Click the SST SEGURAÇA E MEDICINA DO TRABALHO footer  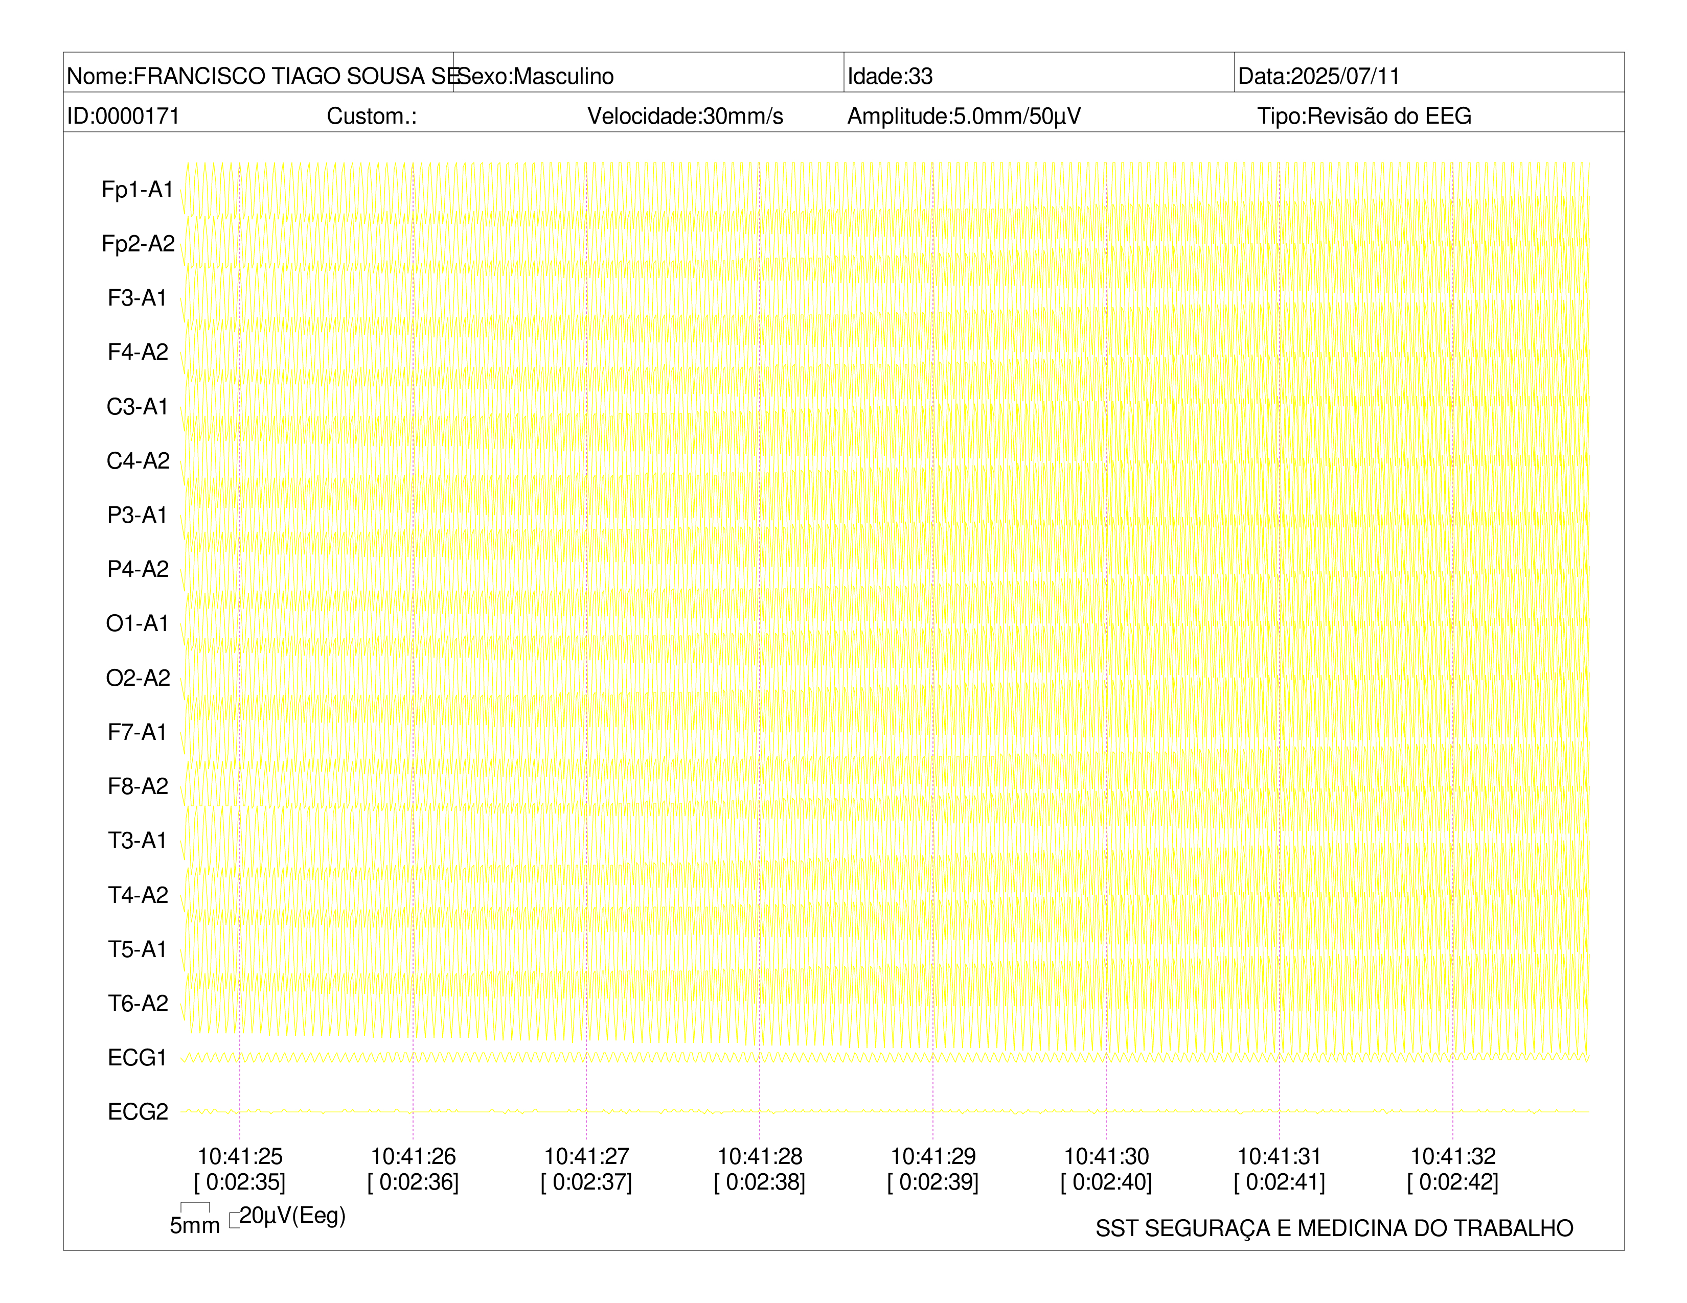(1334, 1228)
